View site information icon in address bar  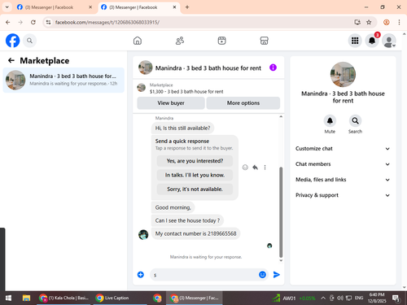(48, 22)
